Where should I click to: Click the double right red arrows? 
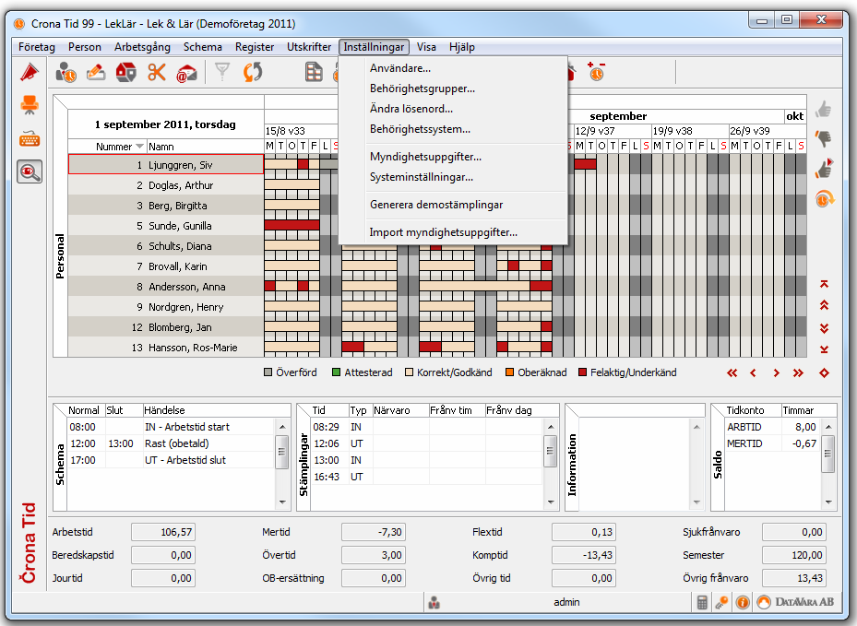pyautogui.click(x=799, y=373)
